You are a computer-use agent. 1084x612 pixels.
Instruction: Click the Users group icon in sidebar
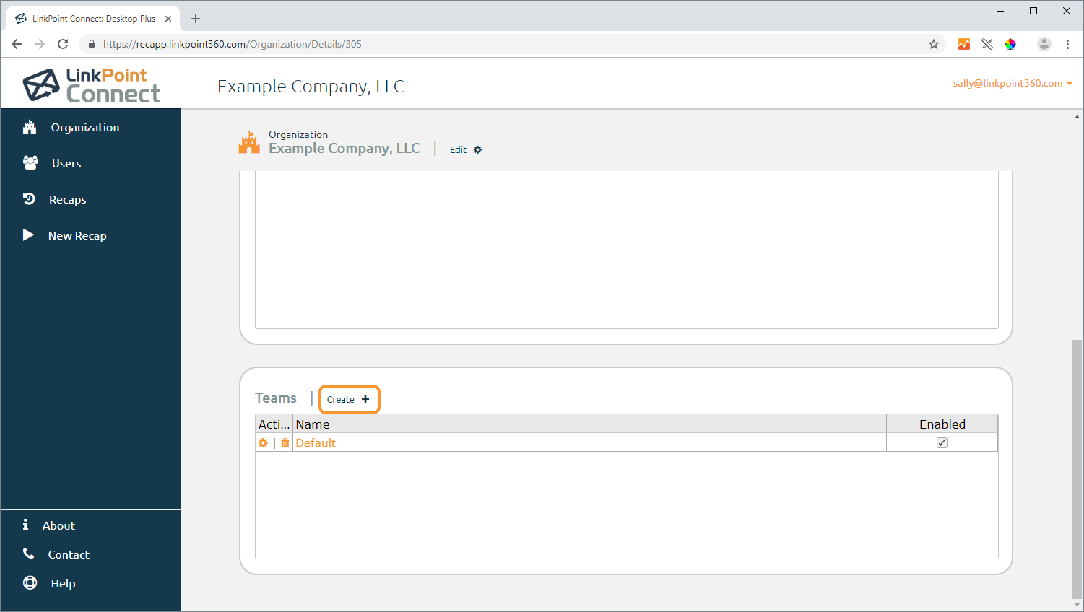[30, 163]
